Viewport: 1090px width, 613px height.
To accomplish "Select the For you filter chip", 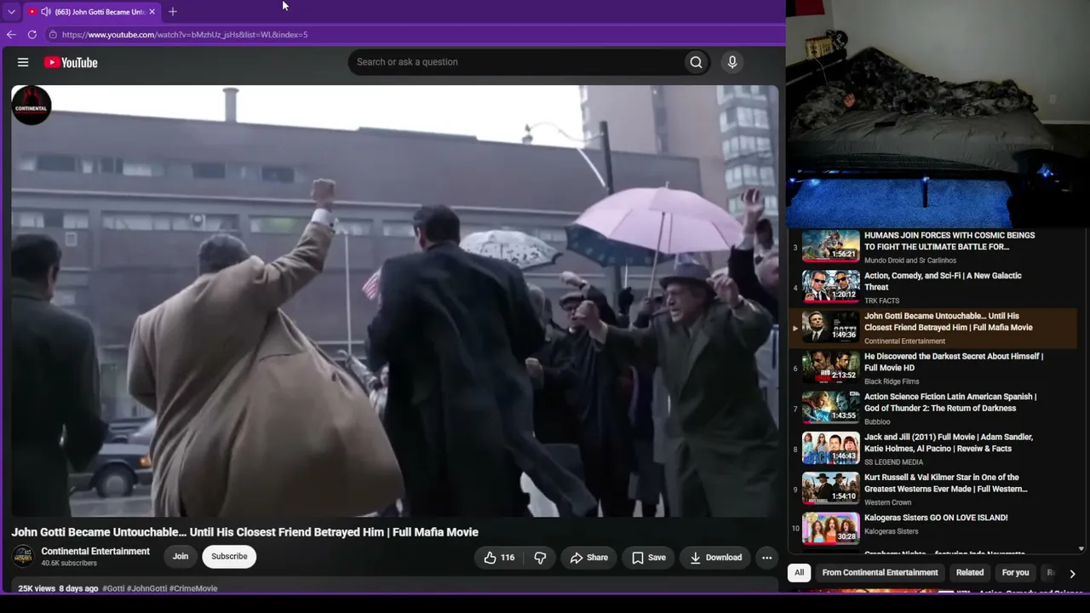I will coord(1015,573).
